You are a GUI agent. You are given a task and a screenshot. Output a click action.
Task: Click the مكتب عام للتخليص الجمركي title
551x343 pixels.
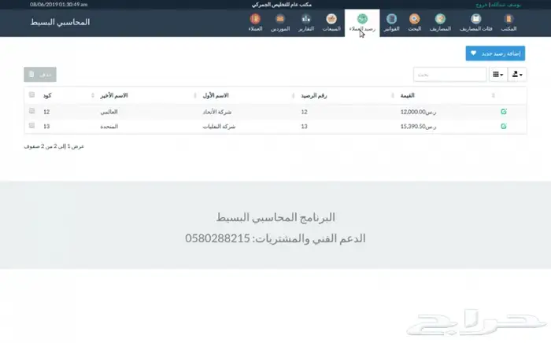(x=282, y=5)
